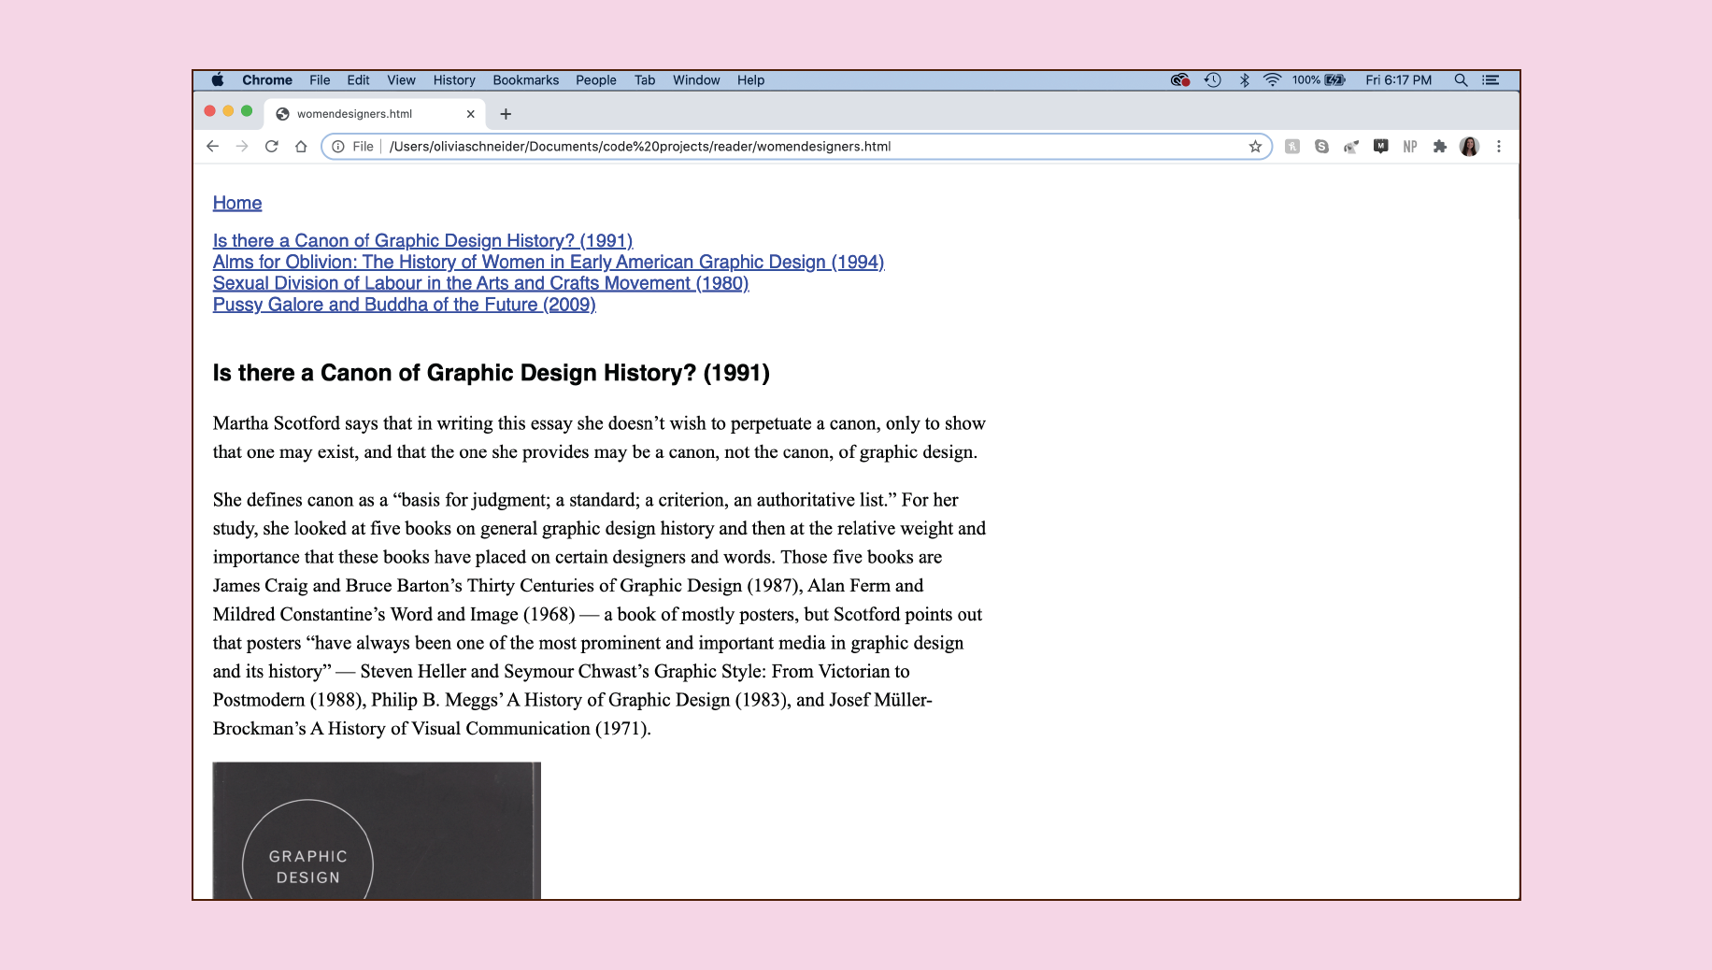The height and width of the screenshot is (970, 1712).
Task: Follow the Home link
Action: coord(237,204)
